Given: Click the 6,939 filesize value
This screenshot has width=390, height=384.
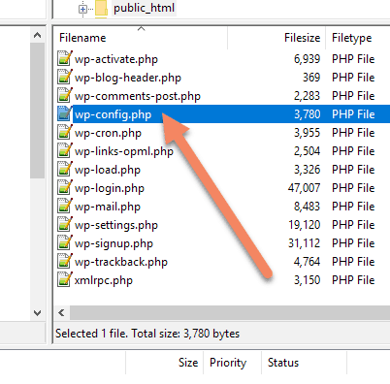Looking at the screenshot, I should click(x=307, y=59).
